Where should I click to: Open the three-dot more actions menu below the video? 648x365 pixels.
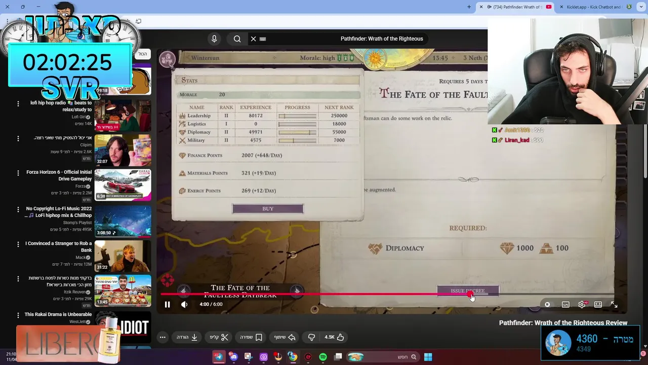tap(163, 337)
